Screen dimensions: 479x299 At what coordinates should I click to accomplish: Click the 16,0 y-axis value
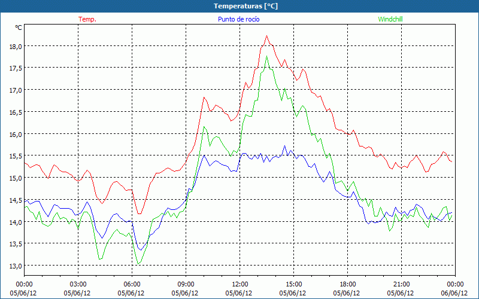tap(16, 134)
